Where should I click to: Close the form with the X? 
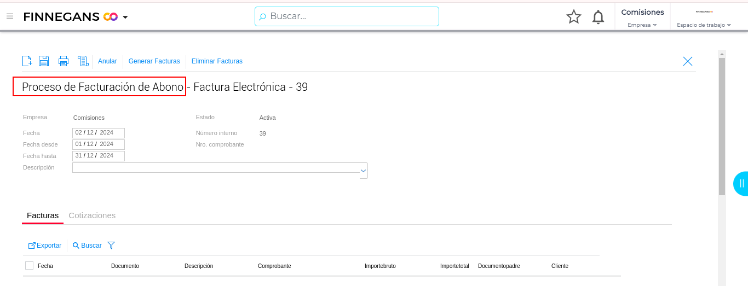pos(688,61)
